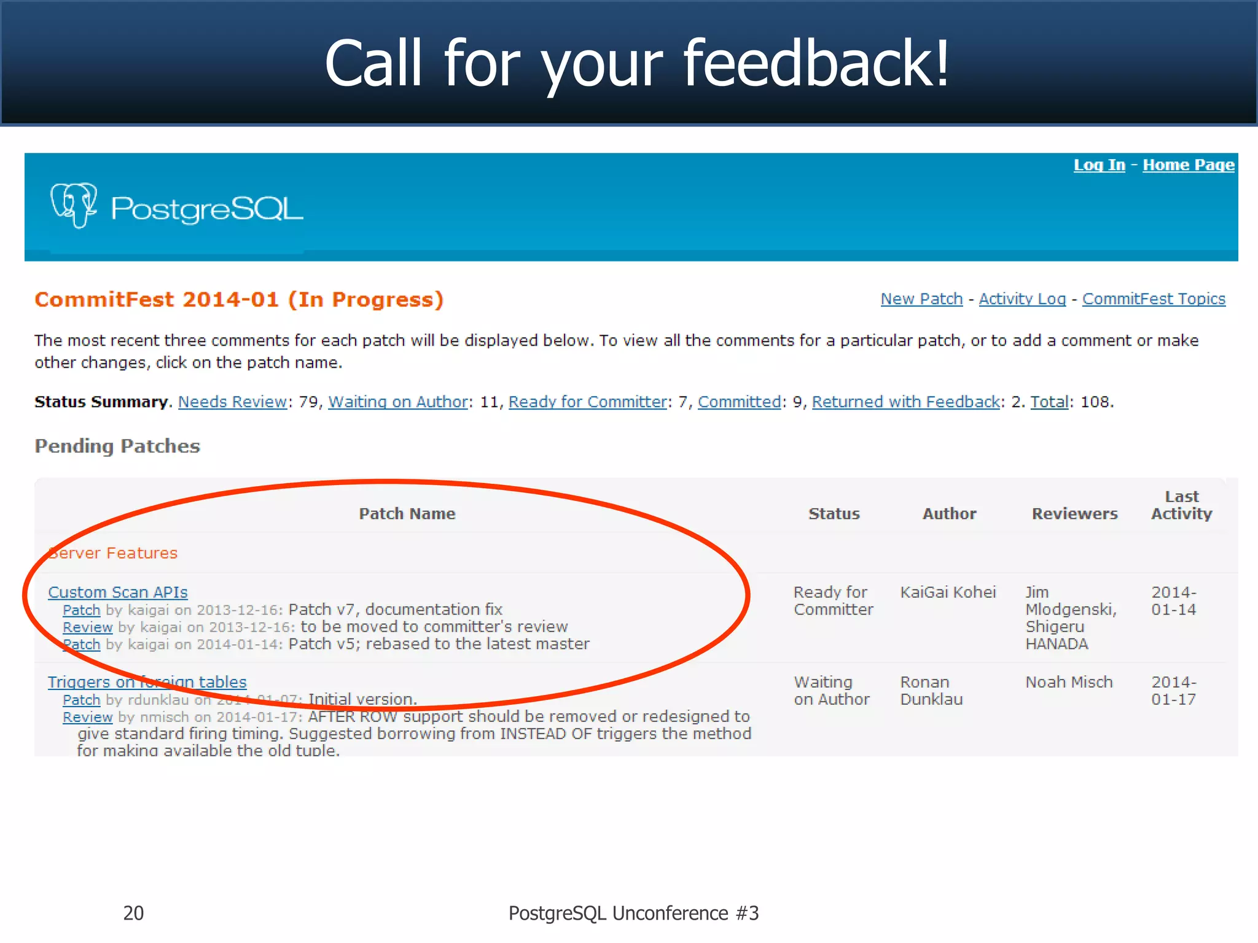Open nmisch's Review link dated 2014-01-17
Image resolution: width=1258 pixels, height=943 pixels.
pyautogui.click(x=87, y=717)
